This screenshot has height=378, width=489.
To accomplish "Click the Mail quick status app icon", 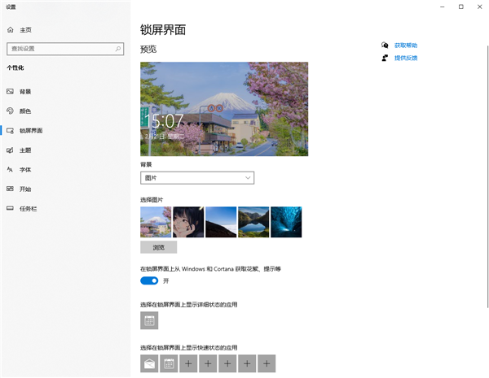I will (x=149, y=363).
